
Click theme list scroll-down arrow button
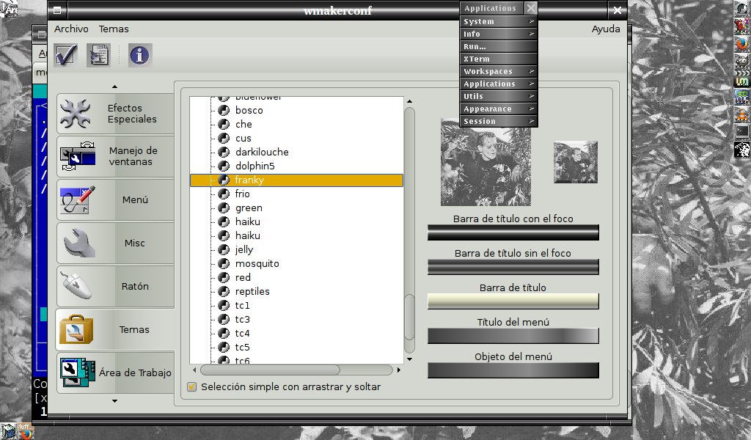coord(409,359)
